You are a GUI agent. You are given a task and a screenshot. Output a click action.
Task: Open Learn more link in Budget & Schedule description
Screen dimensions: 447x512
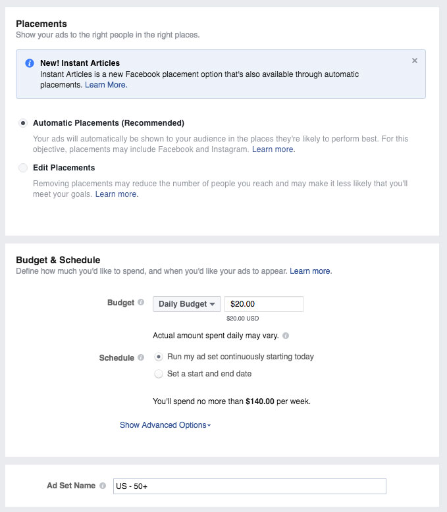click(x=311, y=271)
